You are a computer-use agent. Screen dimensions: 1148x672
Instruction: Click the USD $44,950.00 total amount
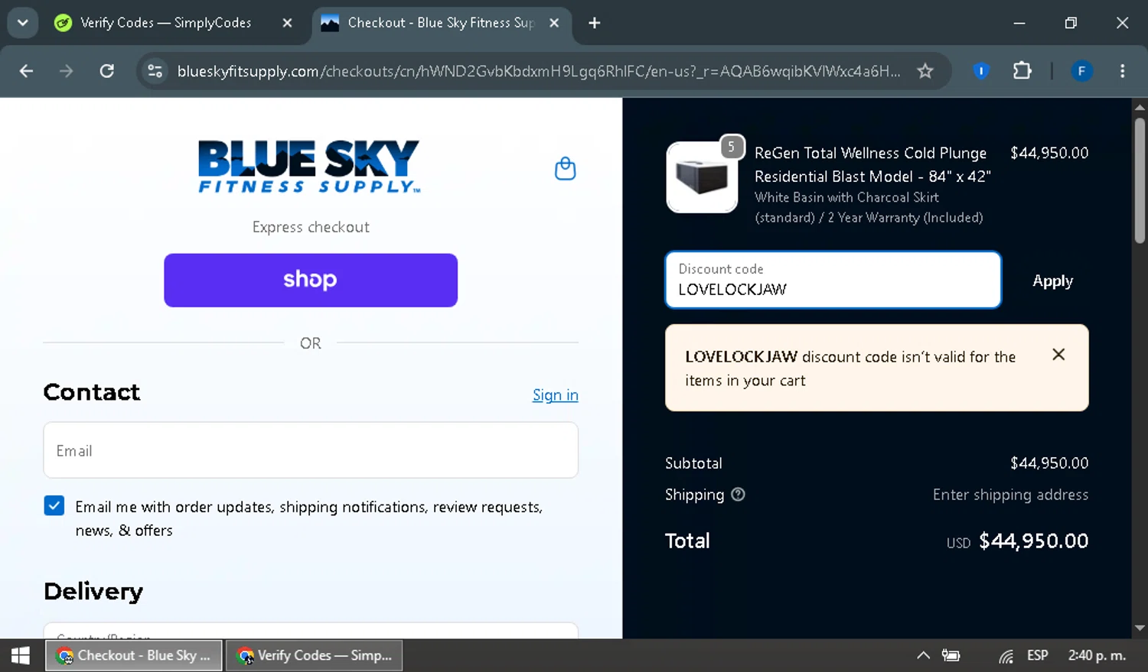click(x=1017, y=541)
